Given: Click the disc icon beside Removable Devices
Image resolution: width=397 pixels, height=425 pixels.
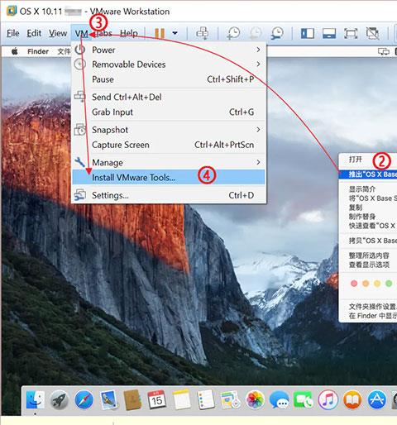Looking at the screenshot, I should 80,64.
